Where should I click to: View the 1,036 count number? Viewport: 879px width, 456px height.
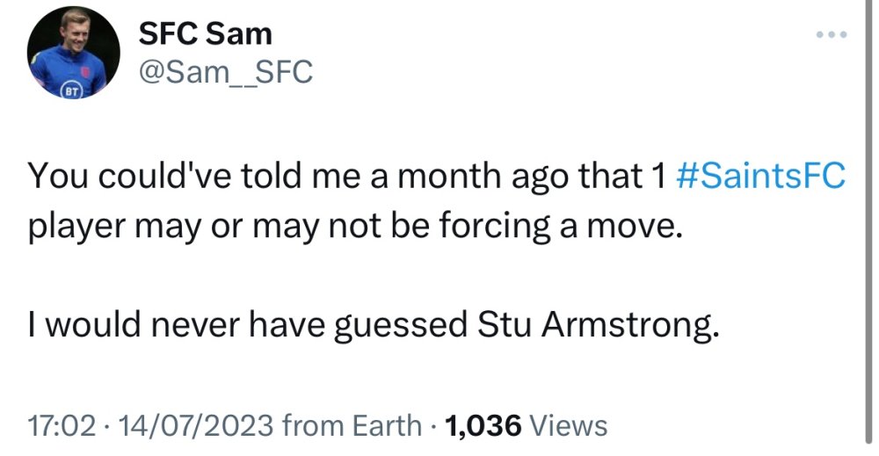pyautogui.click(x=484, y=426)
